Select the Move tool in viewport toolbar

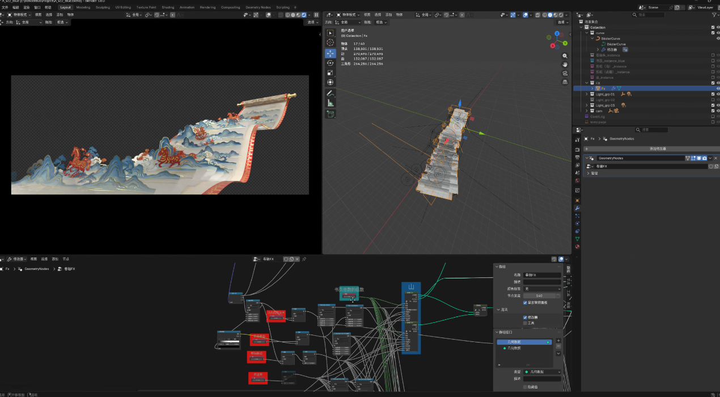pyautogui.click(x=330, y=53)
